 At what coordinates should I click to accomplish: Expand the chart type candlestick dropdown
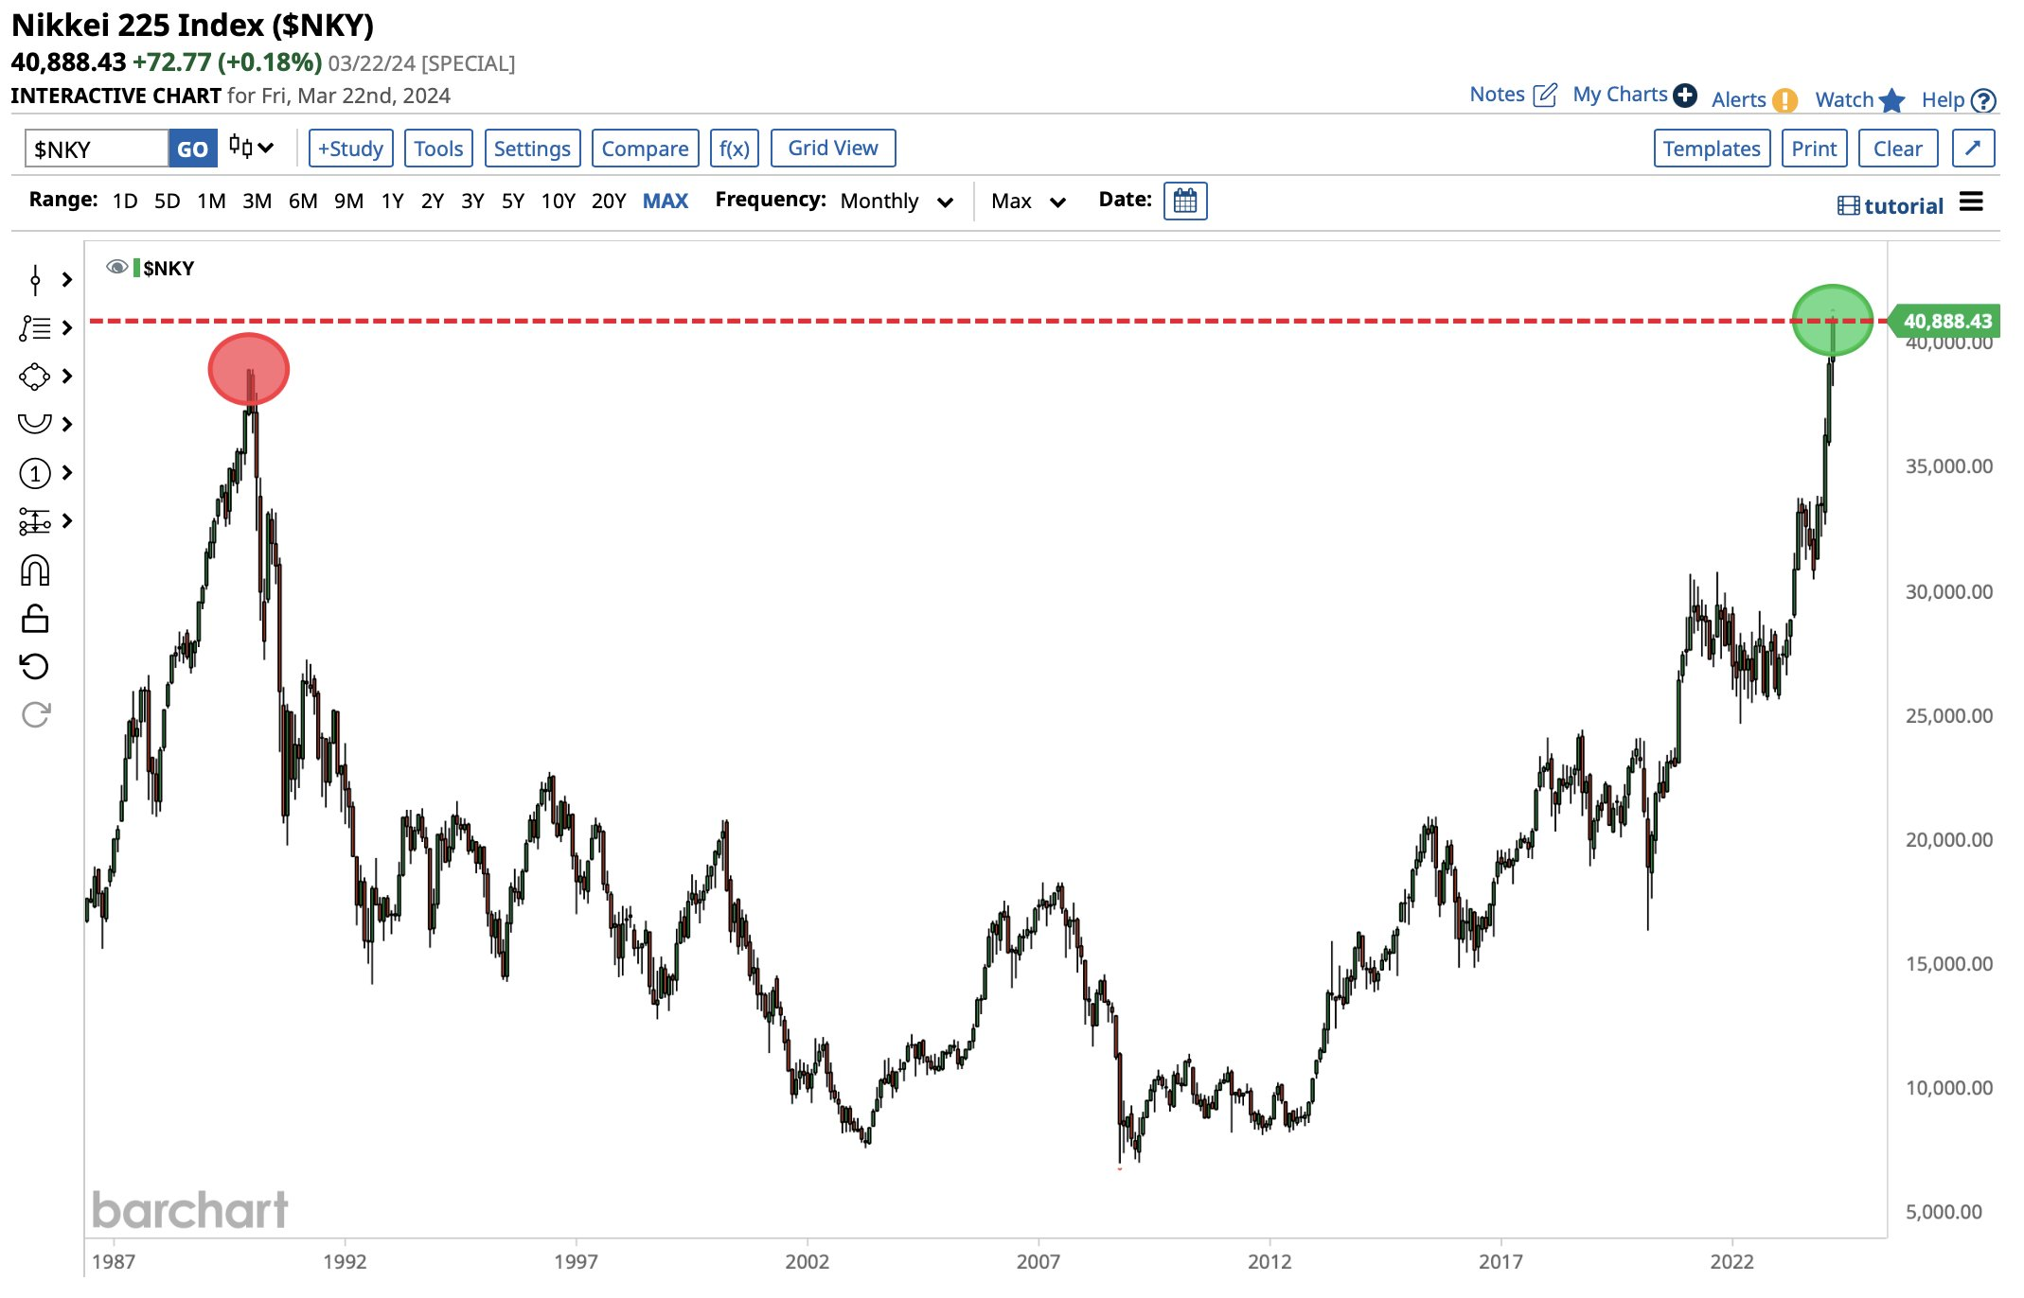click(252, 148)
